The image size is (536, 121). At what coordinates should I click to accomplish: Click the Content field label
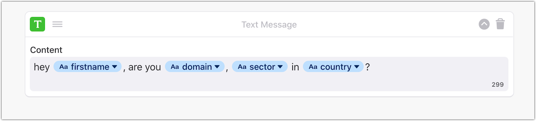[x=46, y=50]
